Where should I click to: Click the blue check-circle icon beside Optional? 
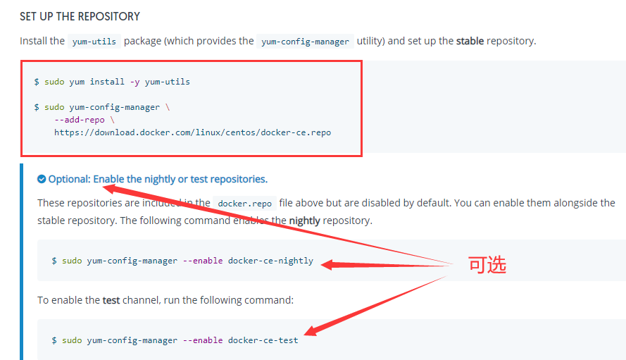(42, 180)
